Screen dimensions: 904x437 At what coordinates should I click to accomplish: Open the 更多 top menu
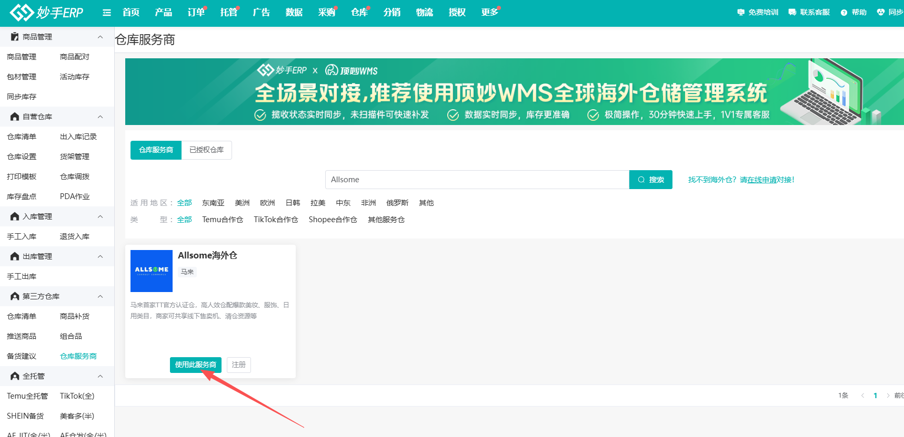point(490,13)
